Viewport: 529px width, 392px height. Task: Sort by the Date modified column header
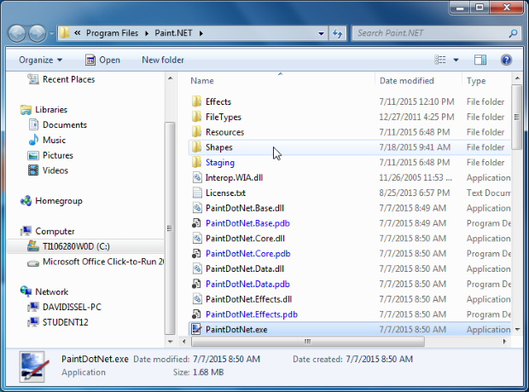pyautogui.click(x=406, y=81)
